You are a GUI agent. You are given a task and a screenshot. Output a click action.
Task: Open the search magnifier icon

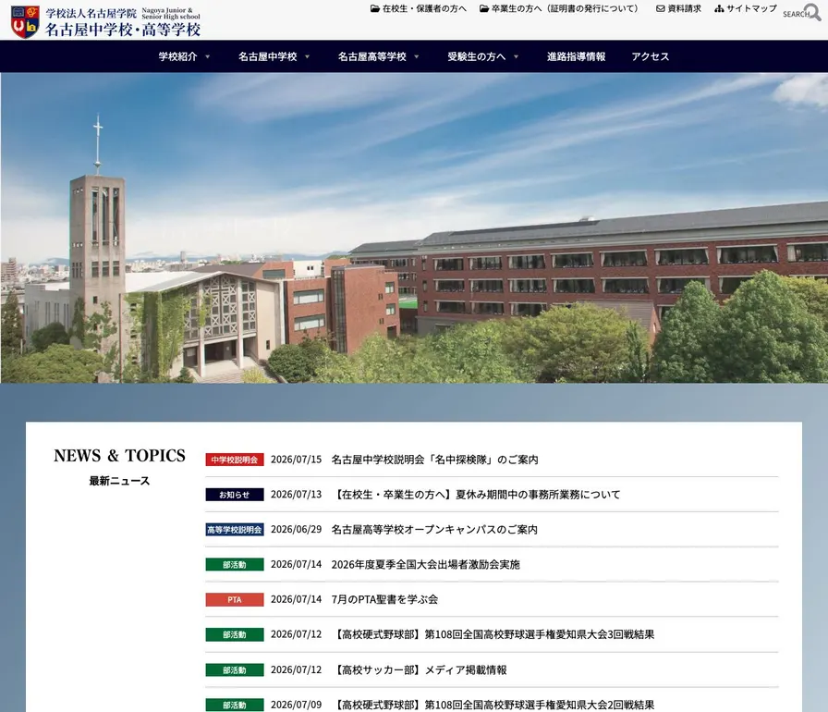[813, 12]
